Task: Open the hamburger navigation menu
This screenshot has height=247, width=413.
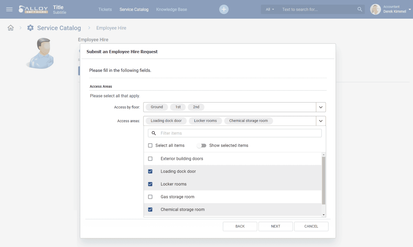Action: 9,9
